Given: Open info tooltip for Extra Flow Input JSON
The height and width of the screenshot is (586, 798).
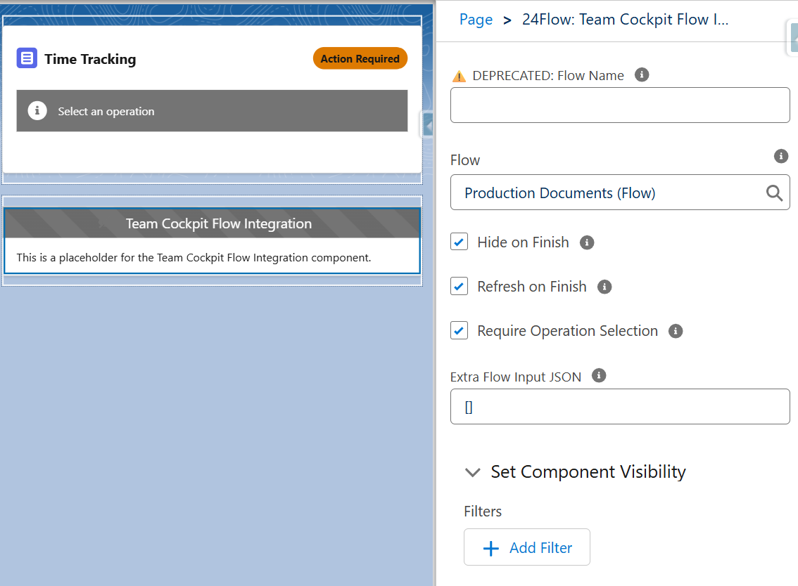Looking at the screenshot, I should [598, 376].
